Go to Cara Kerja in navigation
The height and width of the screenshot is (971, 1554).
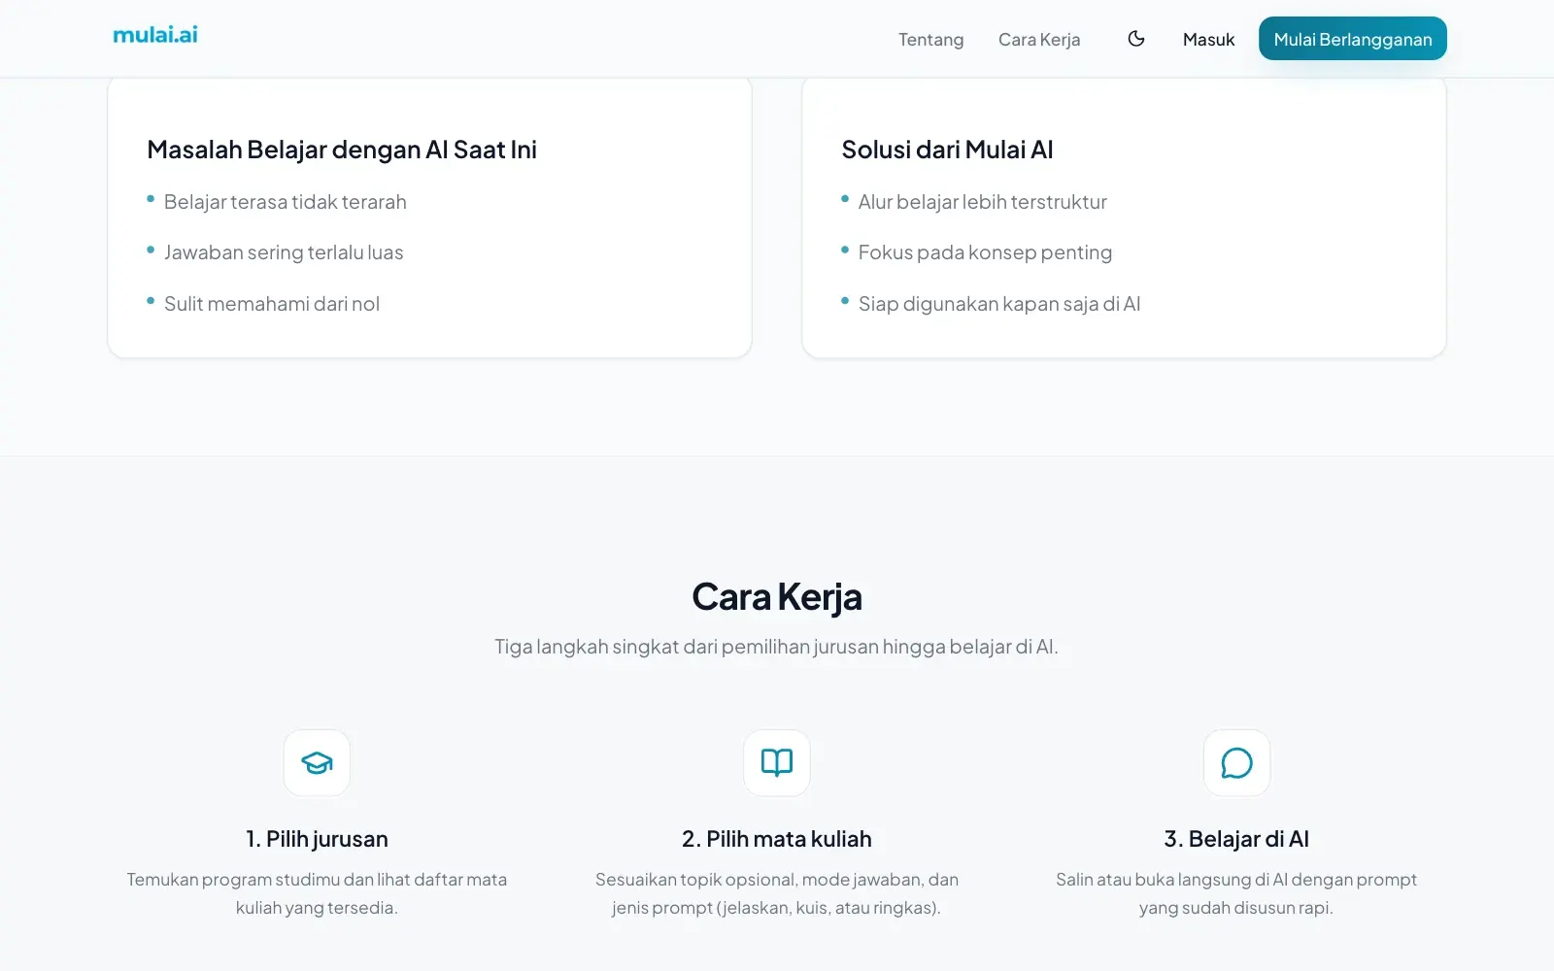pos(1039,40)
